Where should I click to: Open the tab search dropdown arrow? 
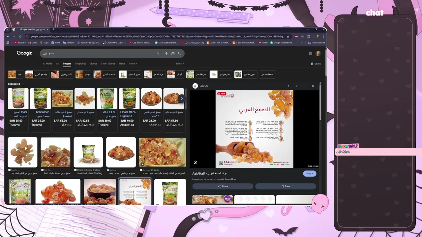pyautogui.click(x=8, y=29)
